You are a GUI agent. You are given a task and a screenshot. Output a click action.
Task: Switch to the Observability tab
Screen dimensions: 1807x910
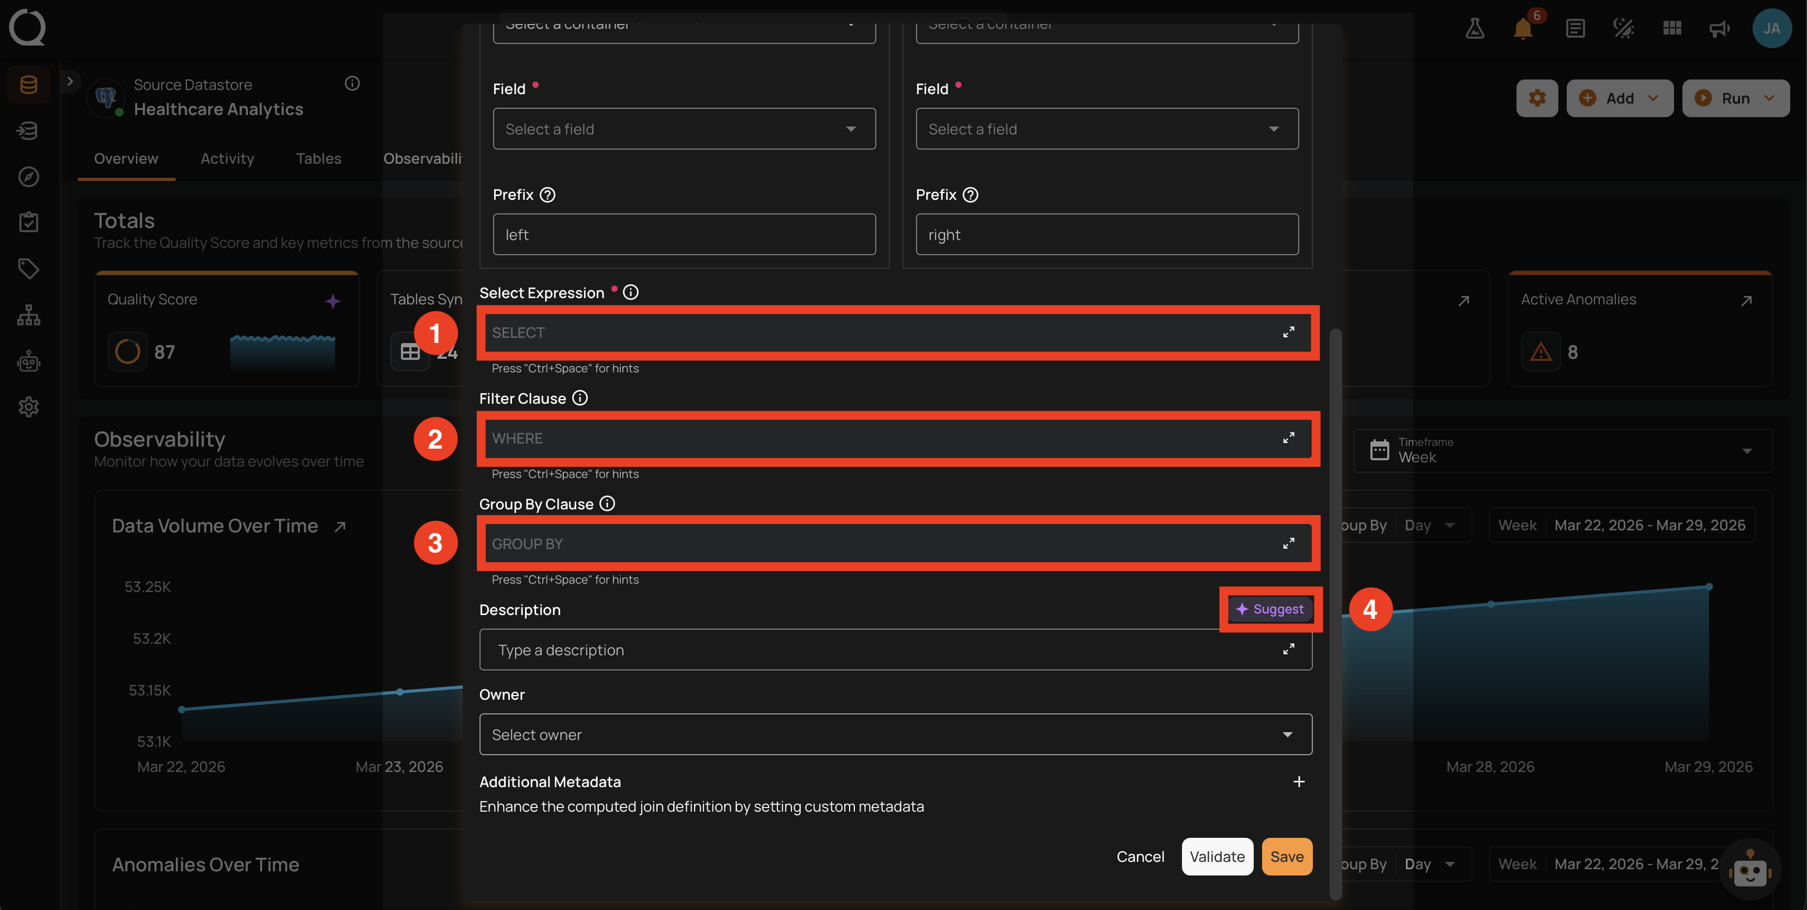point(423,159)
